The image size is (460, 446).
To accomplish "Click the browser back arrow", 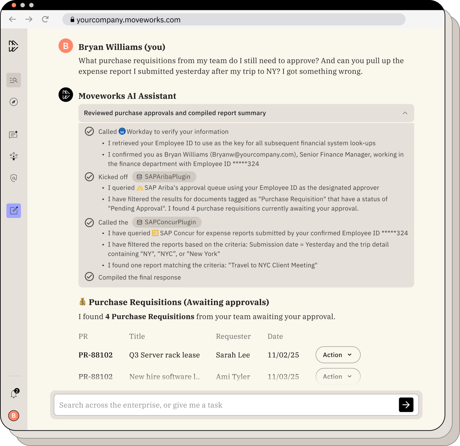I will click(x=12, y=19).
